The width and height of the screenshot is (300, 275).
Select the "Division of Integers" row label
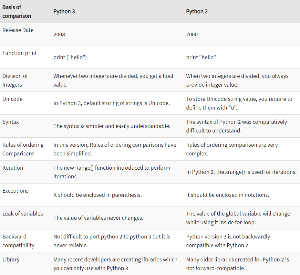15,80
